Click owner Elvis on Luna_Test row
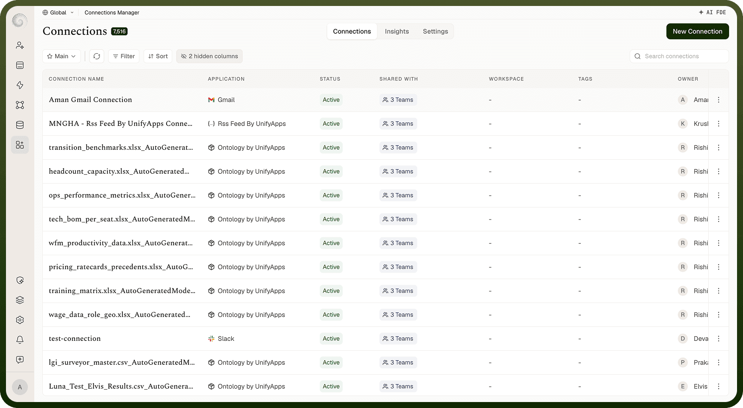 click(x=694, y=387)
